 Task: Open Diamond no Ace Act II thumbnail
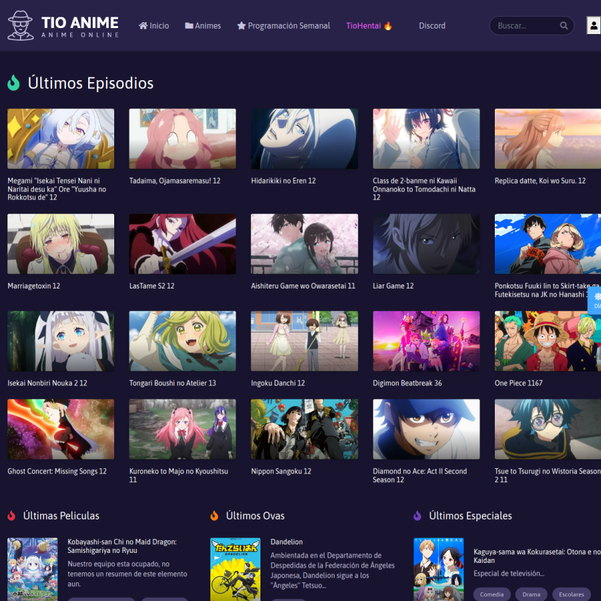tap(426, 429)
